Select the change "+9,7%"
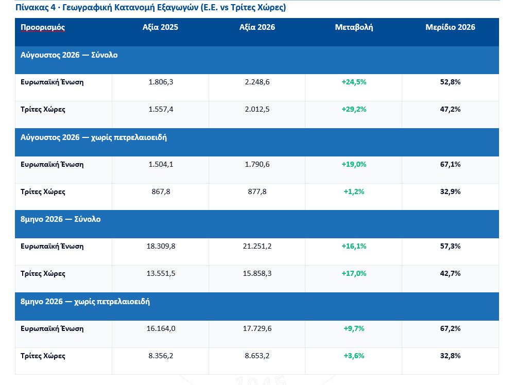Screen dimensions: 515x385 coord(354,329)
